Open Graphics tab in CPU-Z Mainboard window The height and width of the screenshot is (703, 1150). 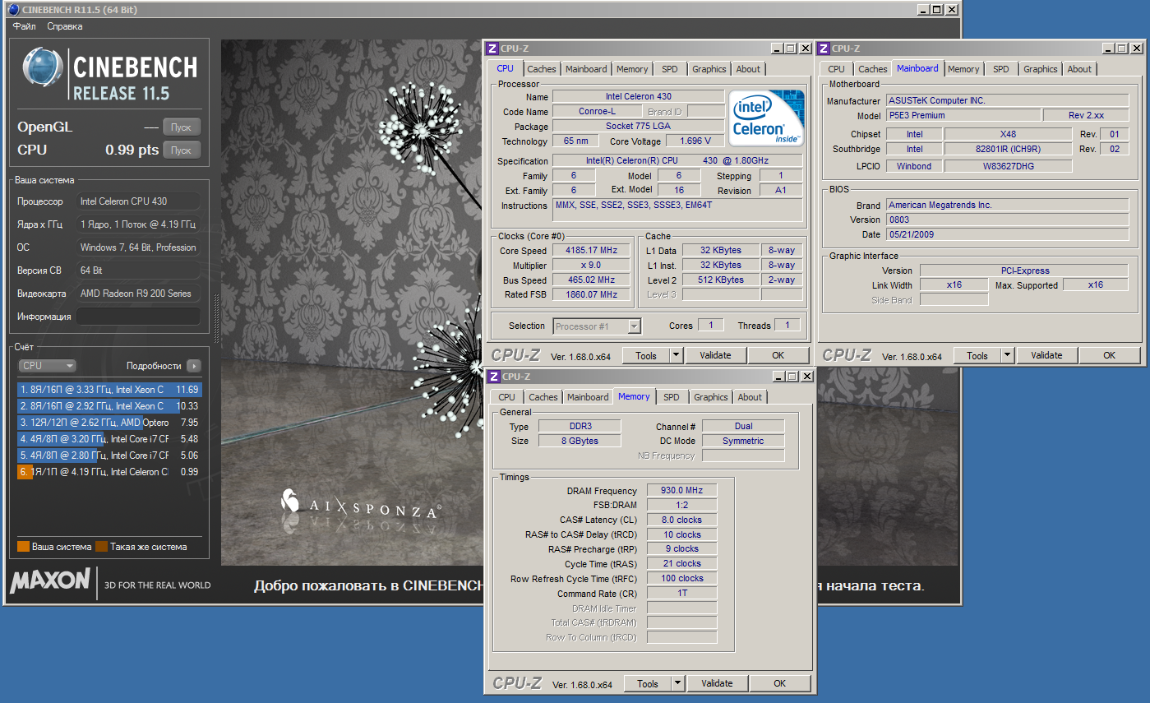pos(1040,69)
